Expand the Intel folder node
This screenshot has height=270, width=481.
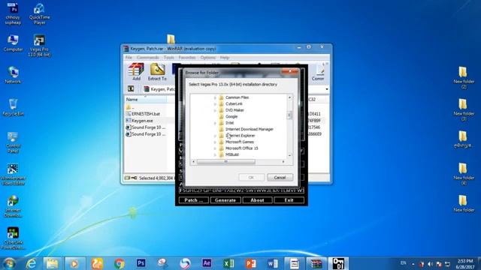tap(215, 123)
